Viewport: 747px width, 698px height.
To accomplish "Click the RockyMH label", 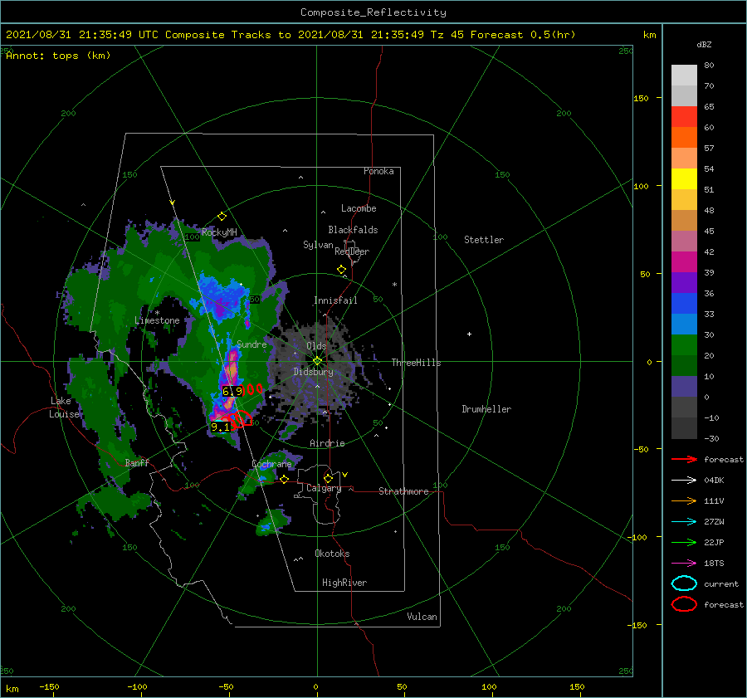I will [x=219, y=232].
